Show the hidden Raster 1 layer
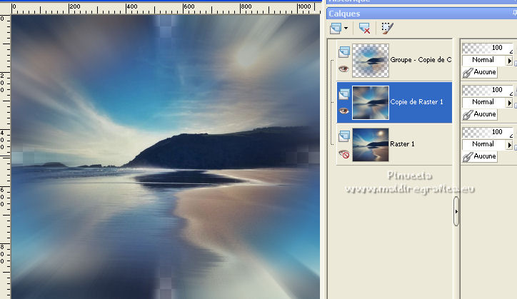 point(344,154)
